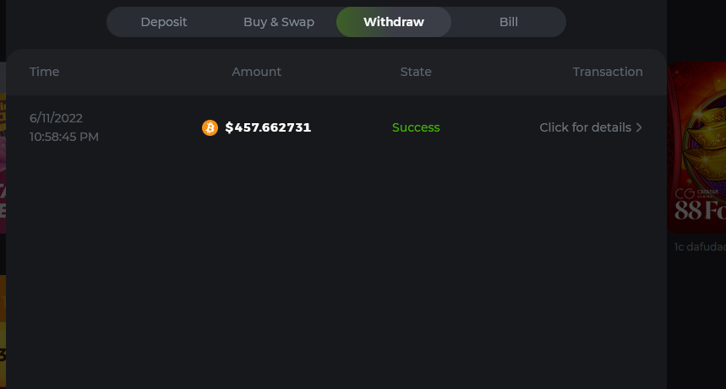
Task: Open the Buy & Swap tab
Action: [279, 22]
